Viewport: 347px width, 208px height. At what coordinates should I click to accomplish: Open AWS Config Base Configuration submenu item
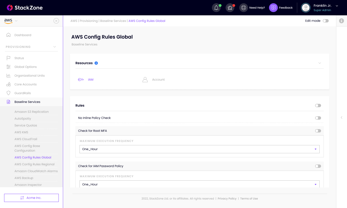[27, 148]
